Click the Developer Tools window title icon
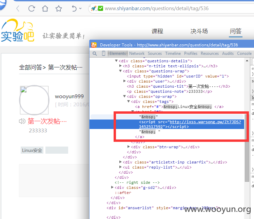Screen dimensions: 254x219 pos(94,45)
